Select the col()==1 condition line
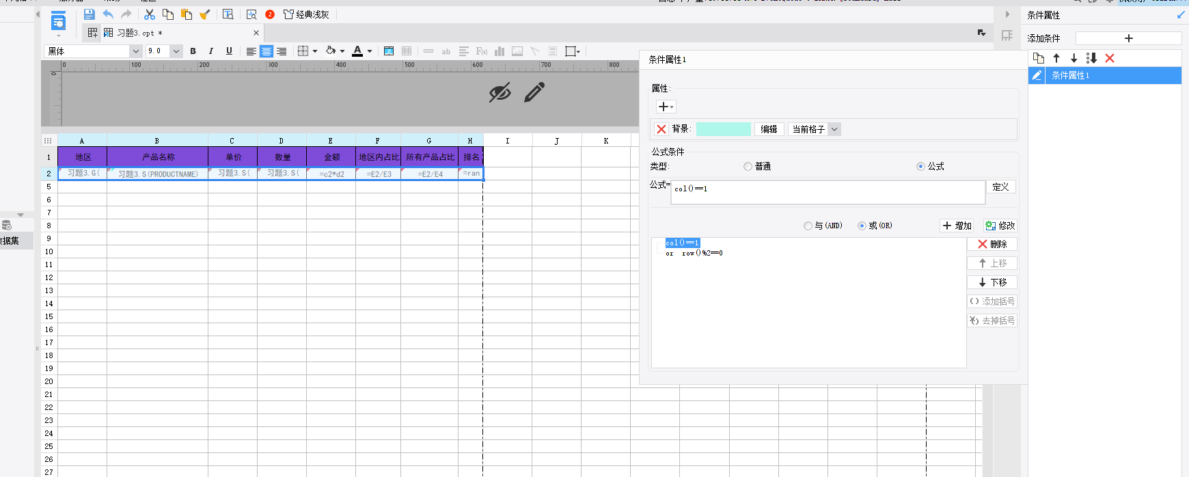The image size is (1189, 477). click(x=682, y=243)
